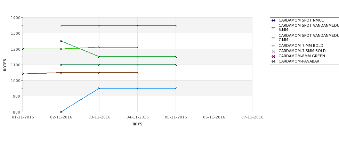This screenshot has width=339, height=149.
Task: Click the 06-11-2016 x-axis date label
Action: click(214, 117)
